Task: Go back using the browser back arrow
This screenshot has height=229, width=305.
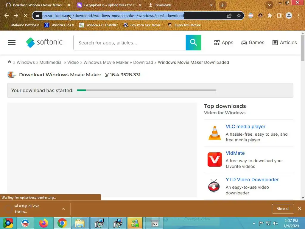Action: (7, 16)
